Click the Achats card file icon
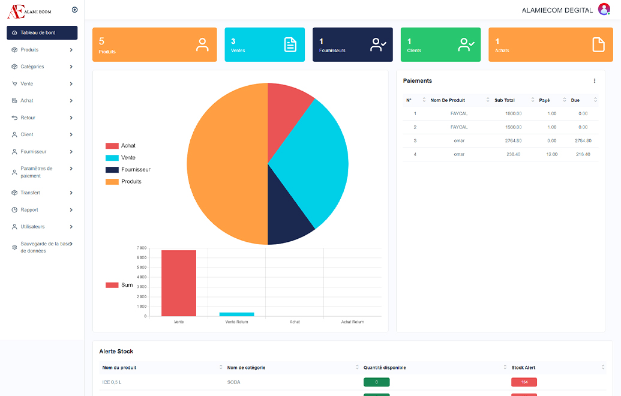621x396 pixels. point(598,45)
